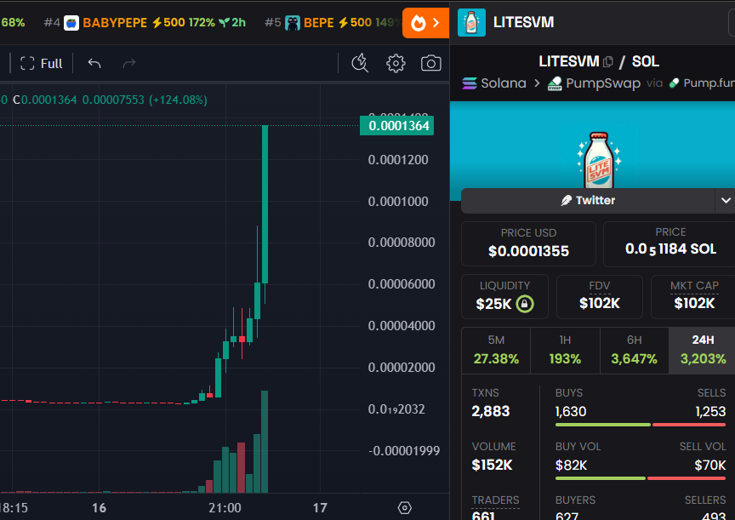Screen dimensions: 735x520
Task: Click the MKT CAP $102K box
Action: point(693,297)
